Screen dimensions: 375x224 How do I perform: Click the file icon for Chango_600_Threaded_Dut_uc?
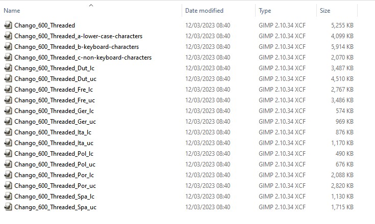(8, 79)
